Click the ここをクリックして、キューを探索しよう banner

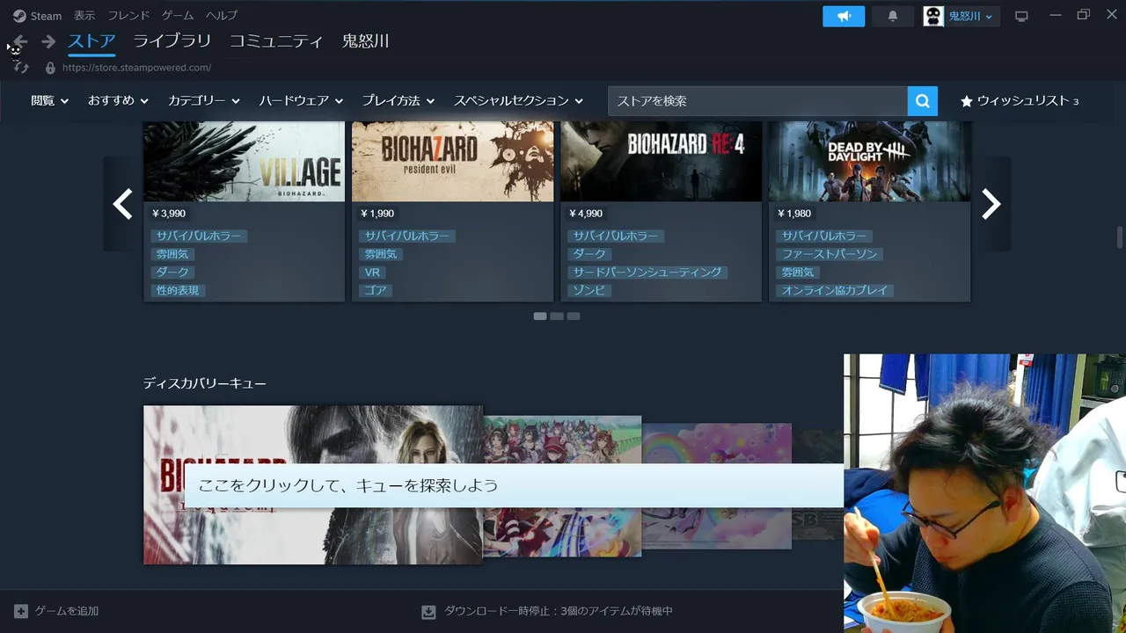coord(514,485)
